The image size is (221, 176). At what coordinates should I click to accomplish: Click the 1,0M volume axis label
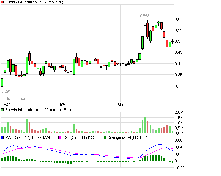(x=179, y=123)
